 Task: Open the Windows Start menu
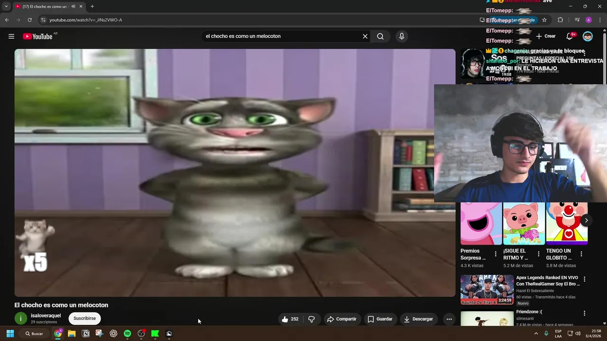(10, 333)
